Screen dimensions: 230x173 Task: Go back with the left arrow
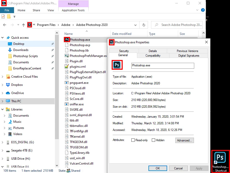coord(5,25)
